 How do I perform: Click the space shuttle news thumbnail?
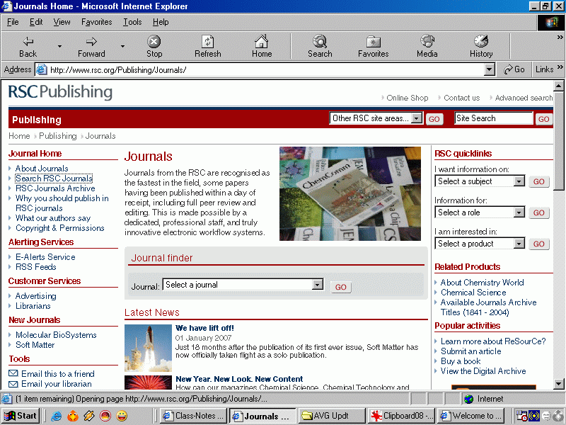(148, 348)
